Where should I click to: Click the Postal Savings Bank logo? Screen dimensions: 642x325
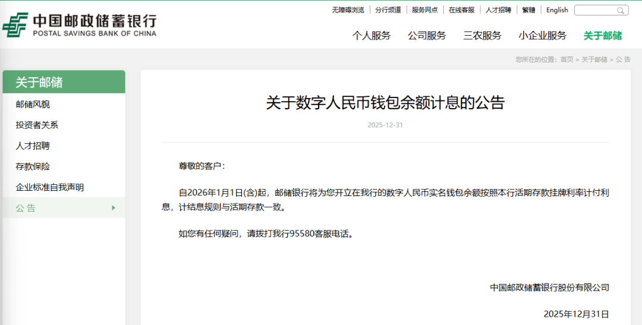click(80, 25)
